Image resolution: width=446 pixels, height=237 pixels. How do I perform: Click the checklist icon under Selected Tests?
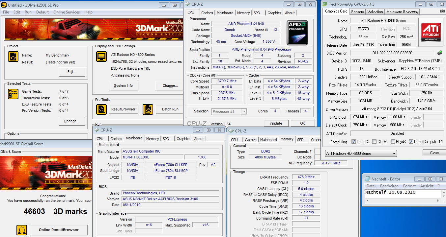point(13,94)
